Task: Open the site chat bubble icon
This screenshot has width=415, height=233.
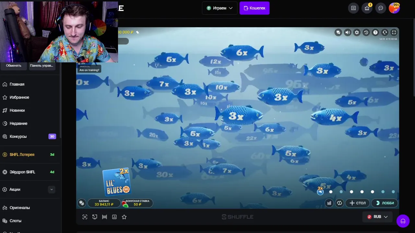Action: click(381, 8)
